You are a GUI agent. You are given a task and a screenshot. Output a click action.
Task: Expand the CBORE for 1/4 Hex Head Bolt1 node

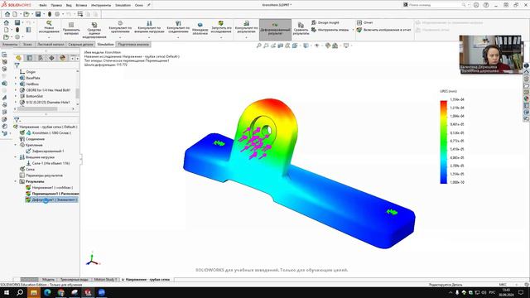pos(16,90)
